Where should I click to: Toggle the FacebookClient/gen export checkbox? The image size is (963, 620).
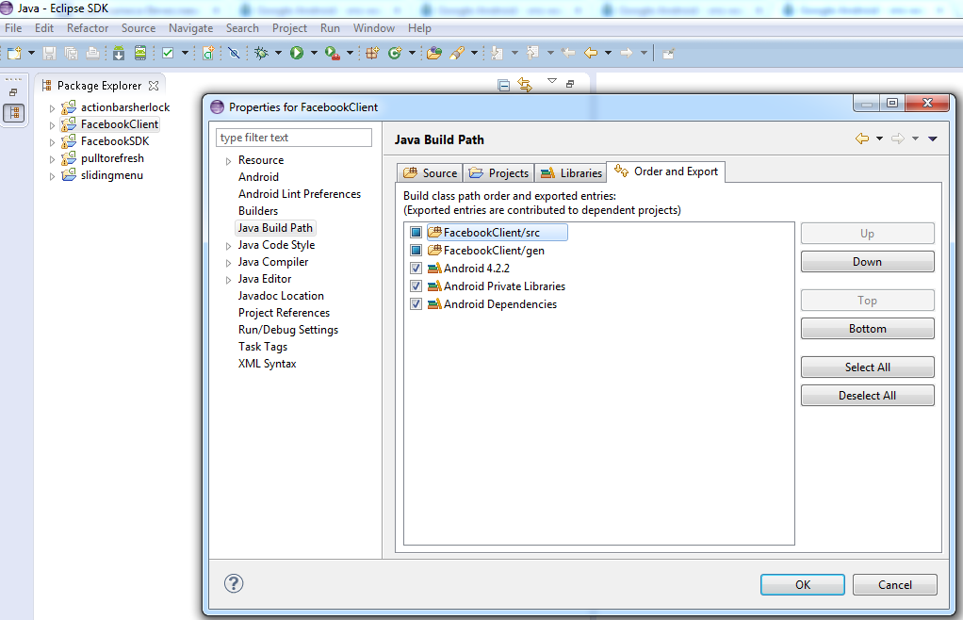416,251
